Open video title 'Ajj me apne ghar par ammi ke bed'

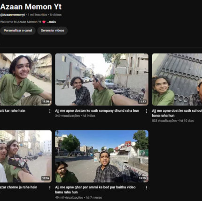point(95,190)
